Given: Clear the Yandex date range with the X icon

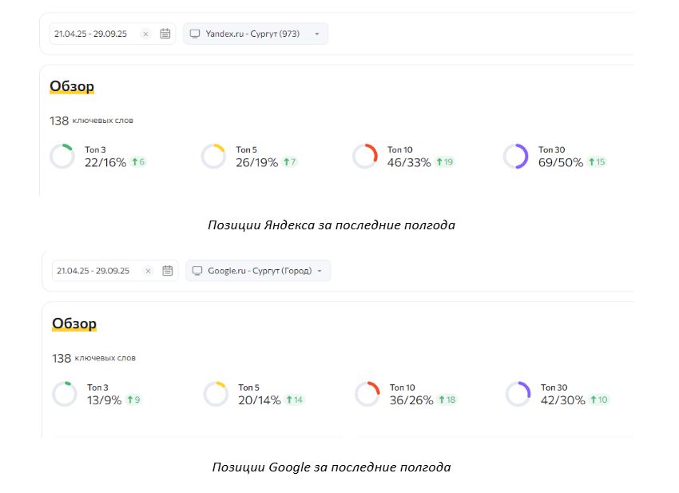Looking at the screenshot, I should (x=145, y=34).
